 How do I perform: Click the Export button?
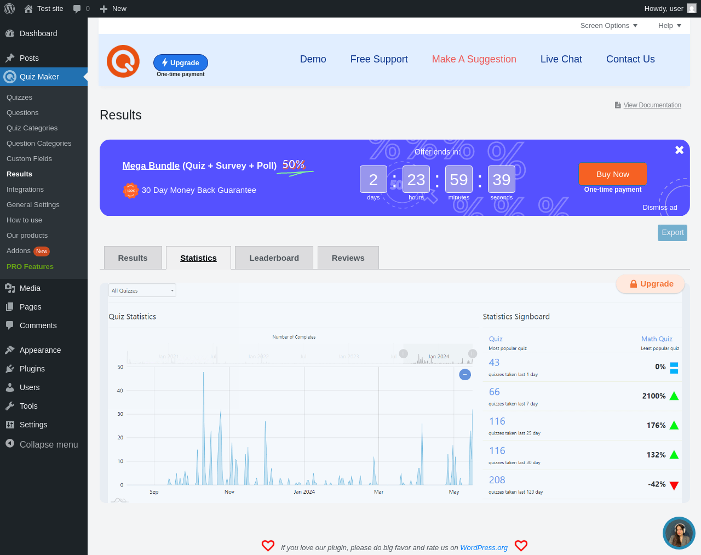[x=673, y=233]
